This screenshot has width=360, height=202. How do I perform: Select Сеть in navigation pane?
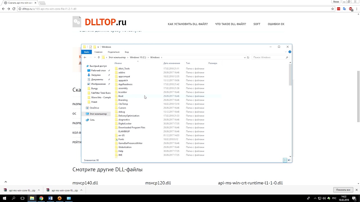point(92,120)
